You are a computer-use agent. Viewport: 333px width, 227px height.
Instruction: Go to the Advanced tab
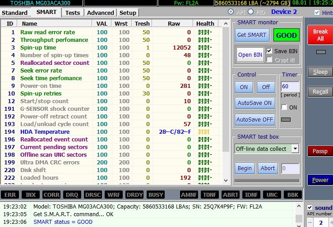[x=101, y=13]
